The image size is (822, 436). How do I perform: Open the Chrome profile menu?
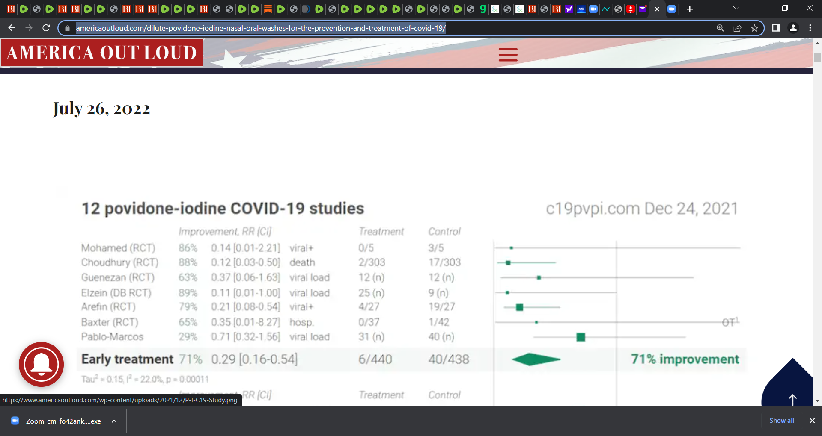pos(793,28)
